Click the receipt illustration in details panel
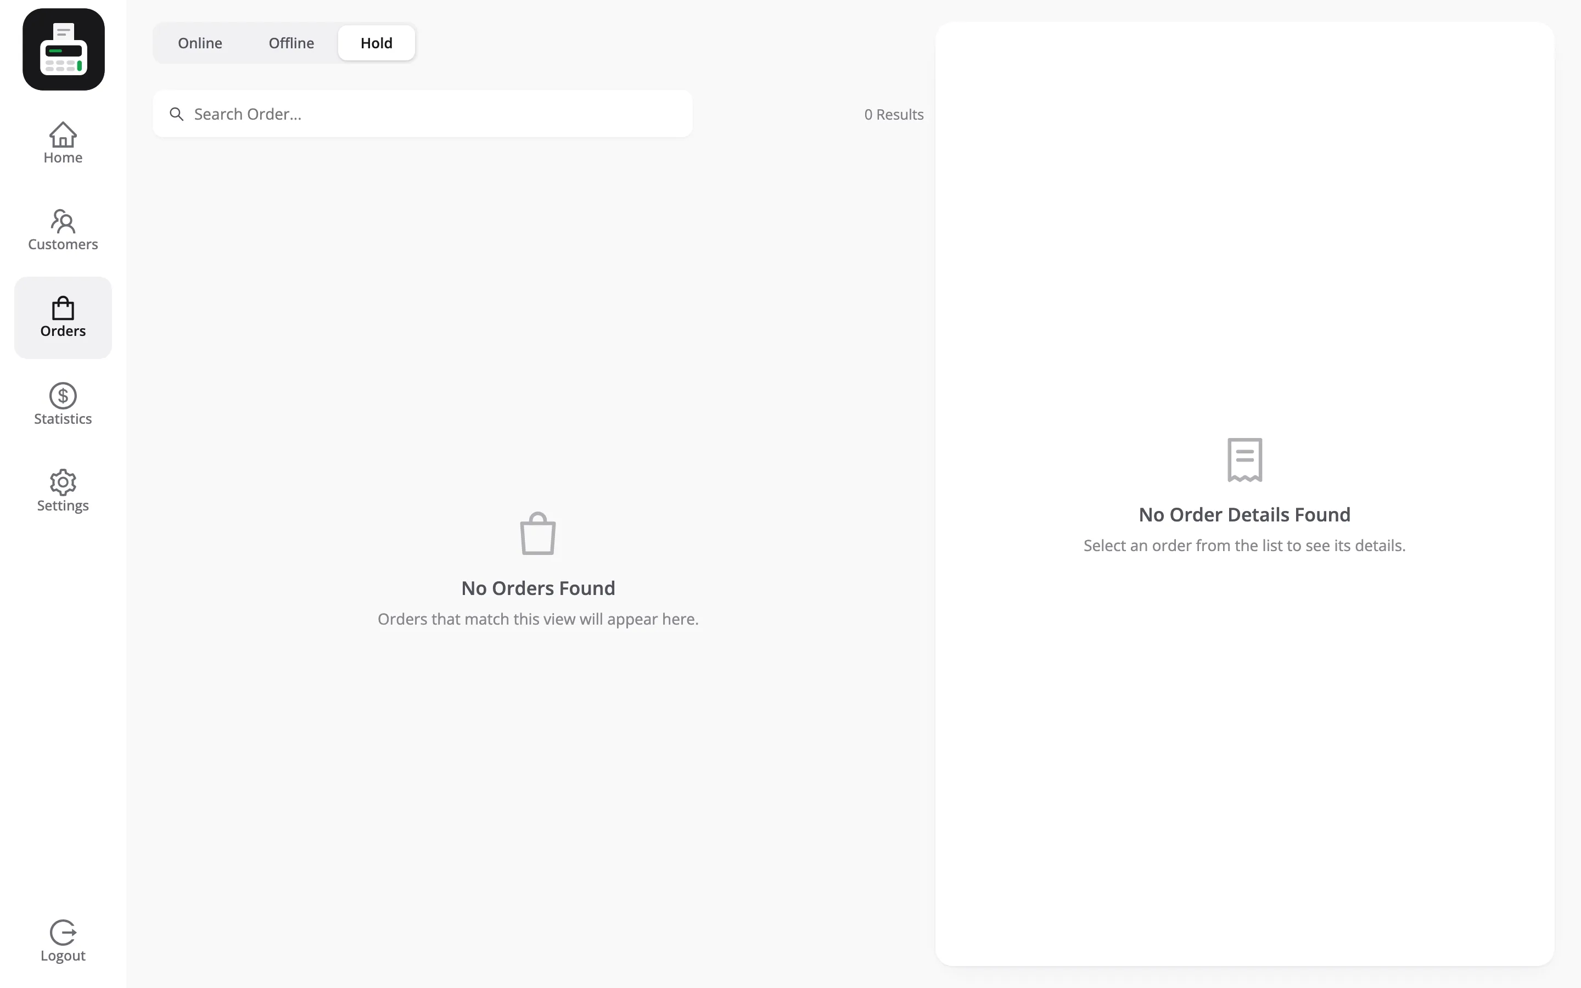Viewport: 1581px width, 988px height. [x=1244, y=460]
